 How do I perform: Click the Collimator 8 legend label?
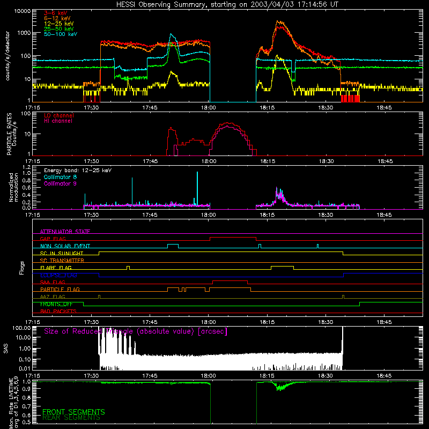(x=60, y=177)
